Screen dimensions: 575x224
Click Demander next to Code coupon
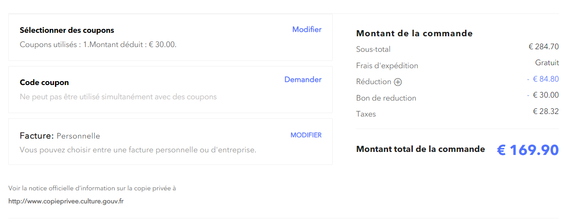pyautogui.click(x=303, y=79)
